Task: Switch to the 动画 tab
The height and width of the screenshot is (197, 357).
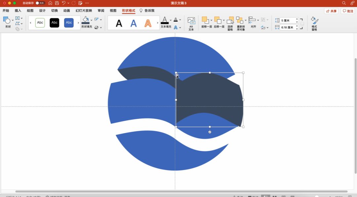Action: coord(66,11)
